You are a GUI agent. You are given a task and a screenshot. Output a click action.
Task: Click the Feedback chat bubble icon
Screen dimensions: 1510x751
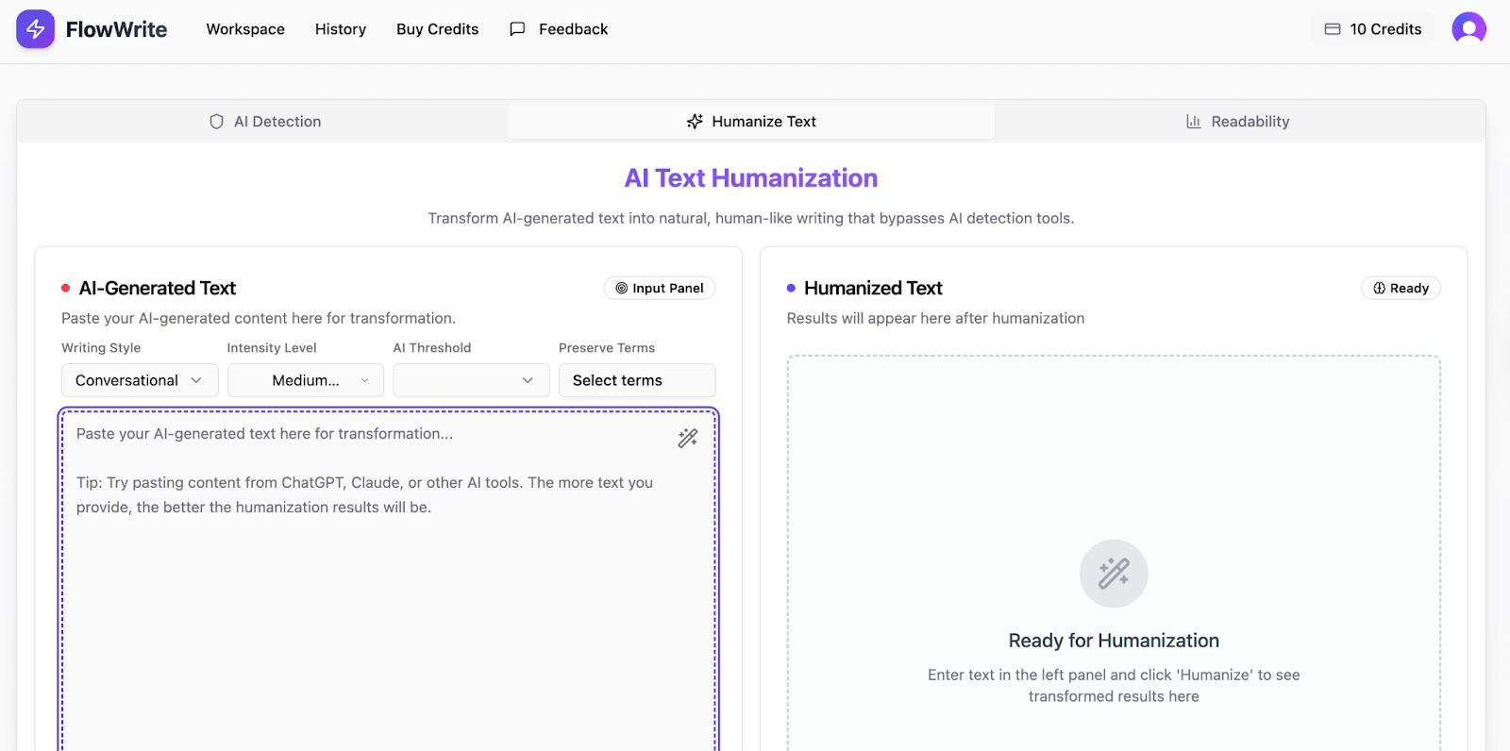[x=516, y=29]
